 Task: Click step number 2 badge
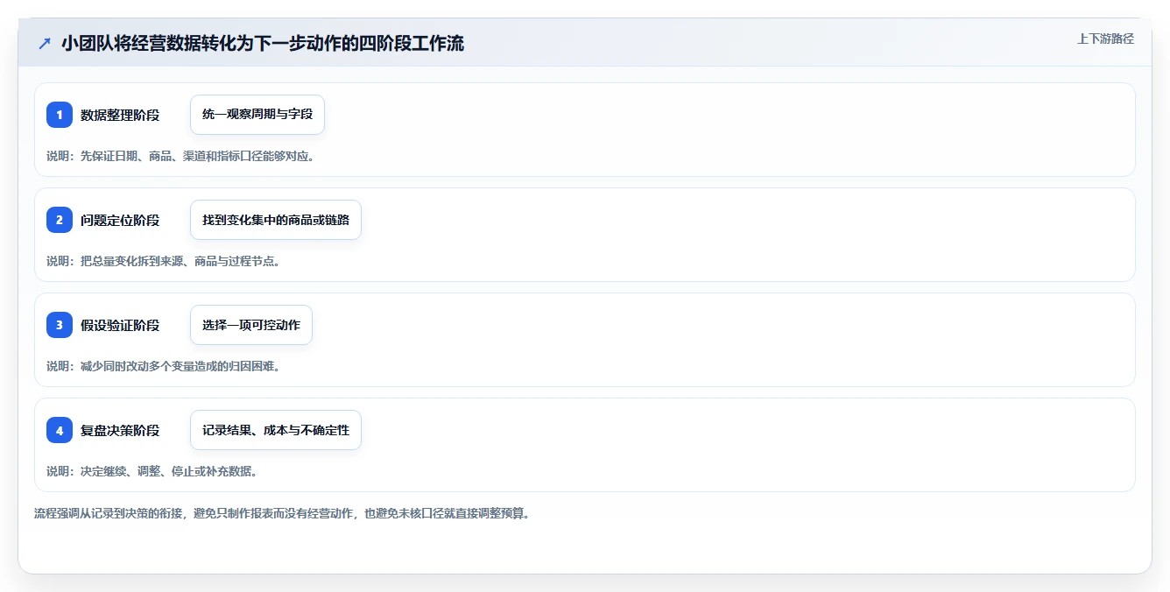(x=60, y=220)
